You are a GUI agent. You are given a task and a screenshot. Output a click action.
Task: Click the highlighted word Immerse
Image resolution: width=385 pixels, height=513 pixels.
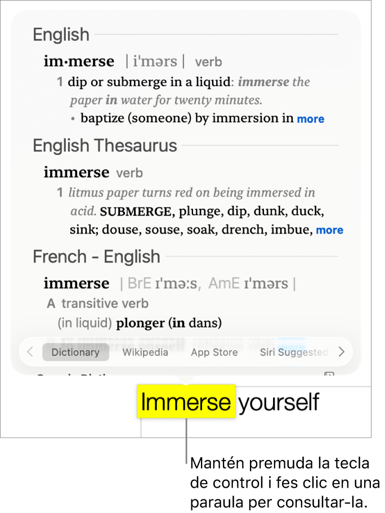pyautogui.click(x=186, y=402)
